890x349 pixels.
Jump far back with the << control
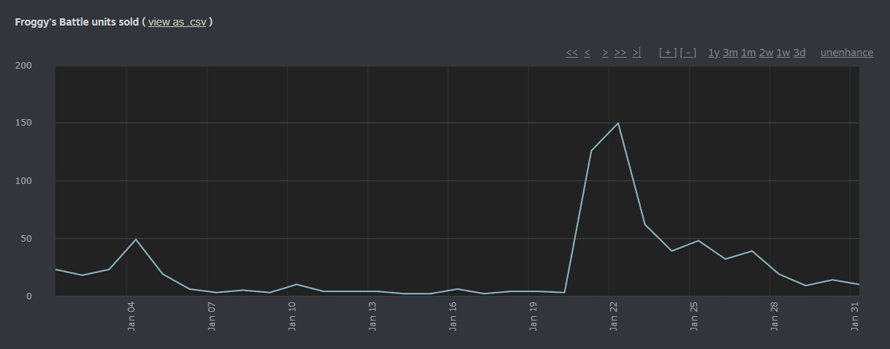[571, 53]
